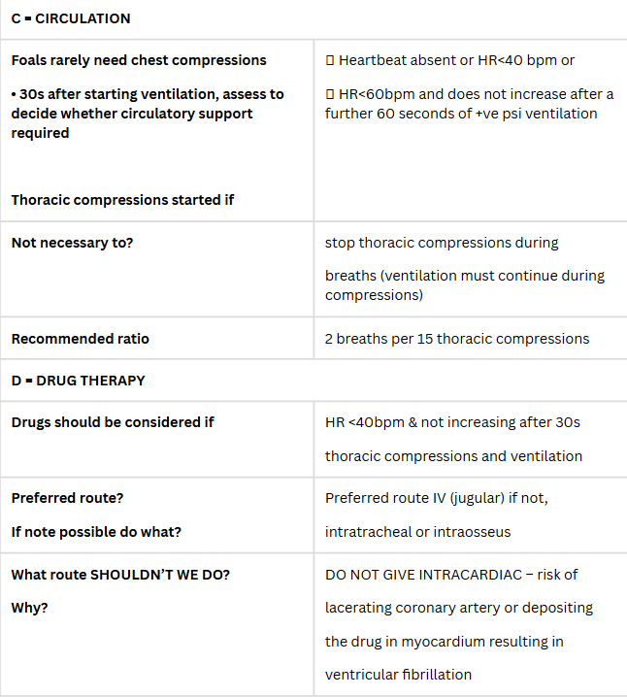Select "stop thoracic compressions during" answer line
This screenshot has height=697, width=627.
tap(442, 243)
